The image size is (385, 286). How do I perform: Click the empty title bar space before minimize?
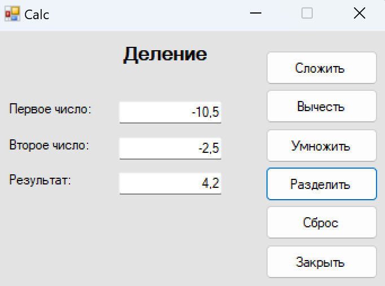coord(147,14)
